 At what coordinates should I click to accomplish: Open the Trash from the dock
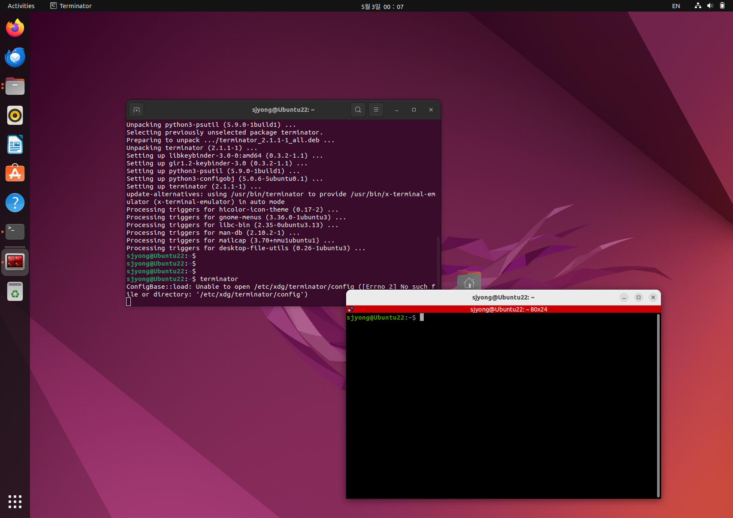click(15, 291)
